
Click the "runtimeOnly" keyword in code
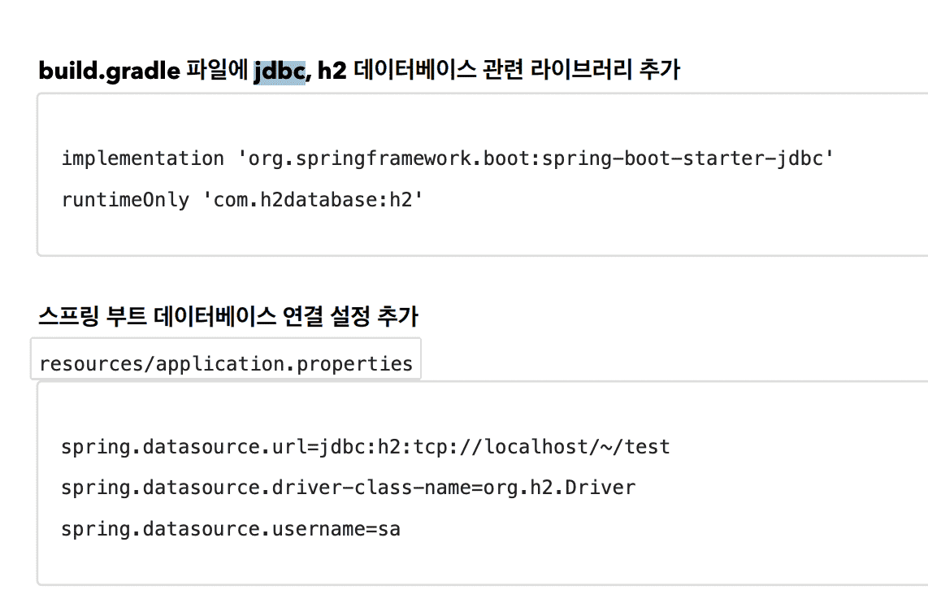point(125,200)
